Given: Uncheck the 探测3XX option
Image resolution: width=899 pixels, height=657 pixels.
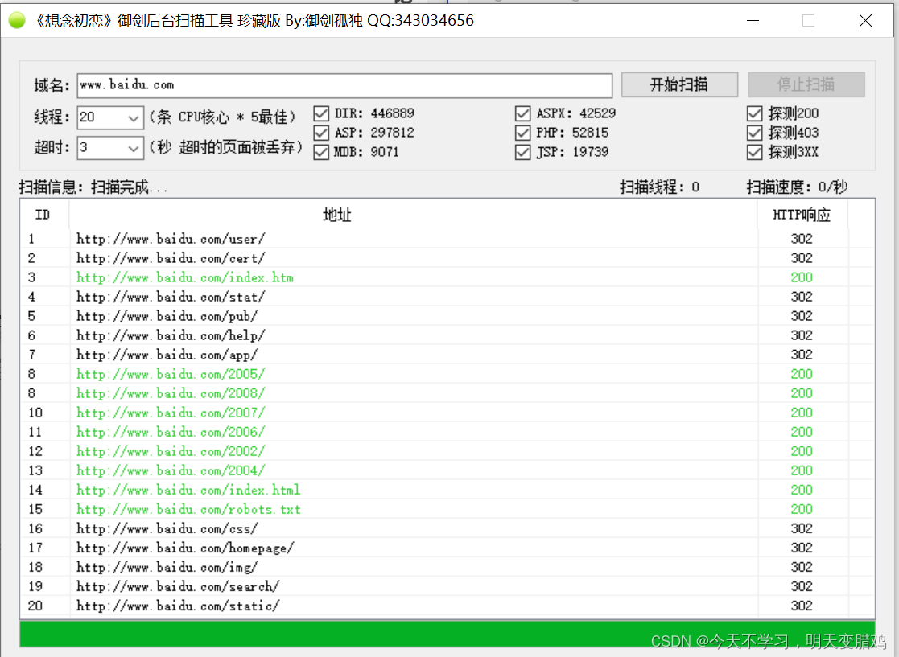Looking at the screenshot, I should coord(754,152).
